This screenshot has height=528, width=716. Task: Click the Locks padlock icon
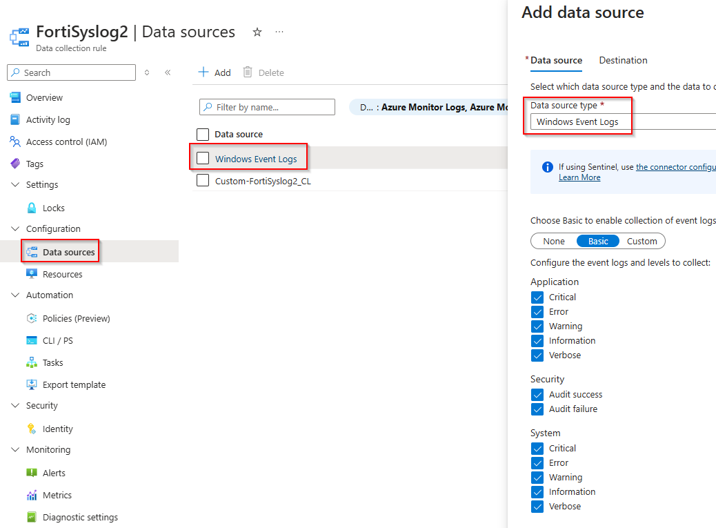[32, 208]
